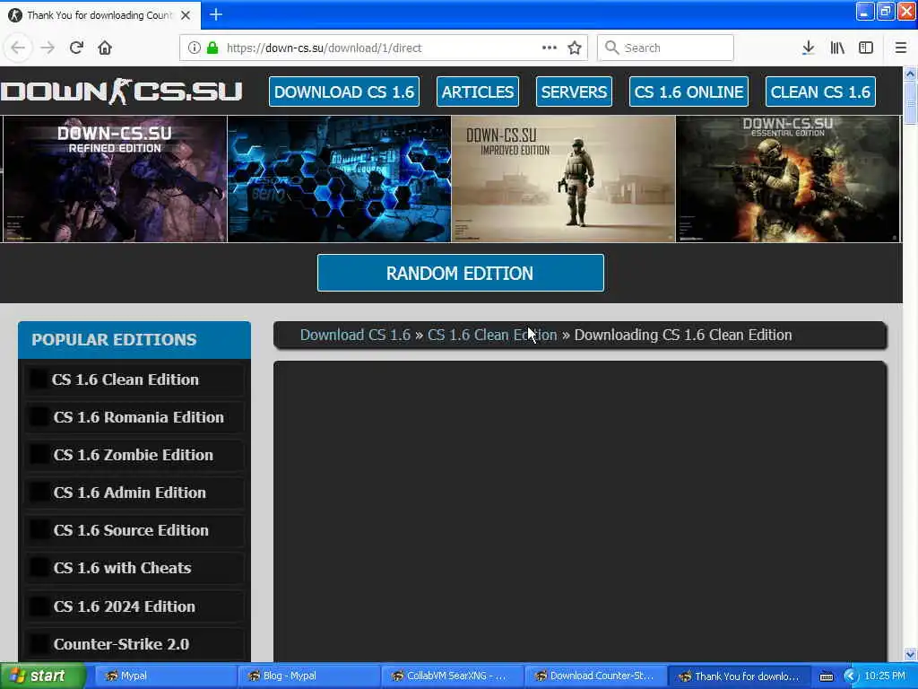Viewport: 918px width, 689px height.
Task: Click the green padlock security icon
Action: click(212, 48)
